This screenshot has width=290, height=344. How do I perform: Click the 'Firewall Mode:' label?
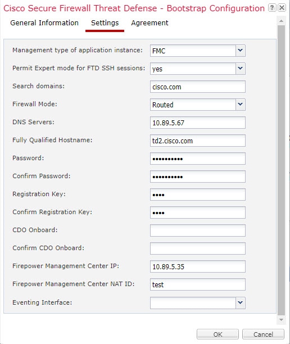(x=35, y=104)
